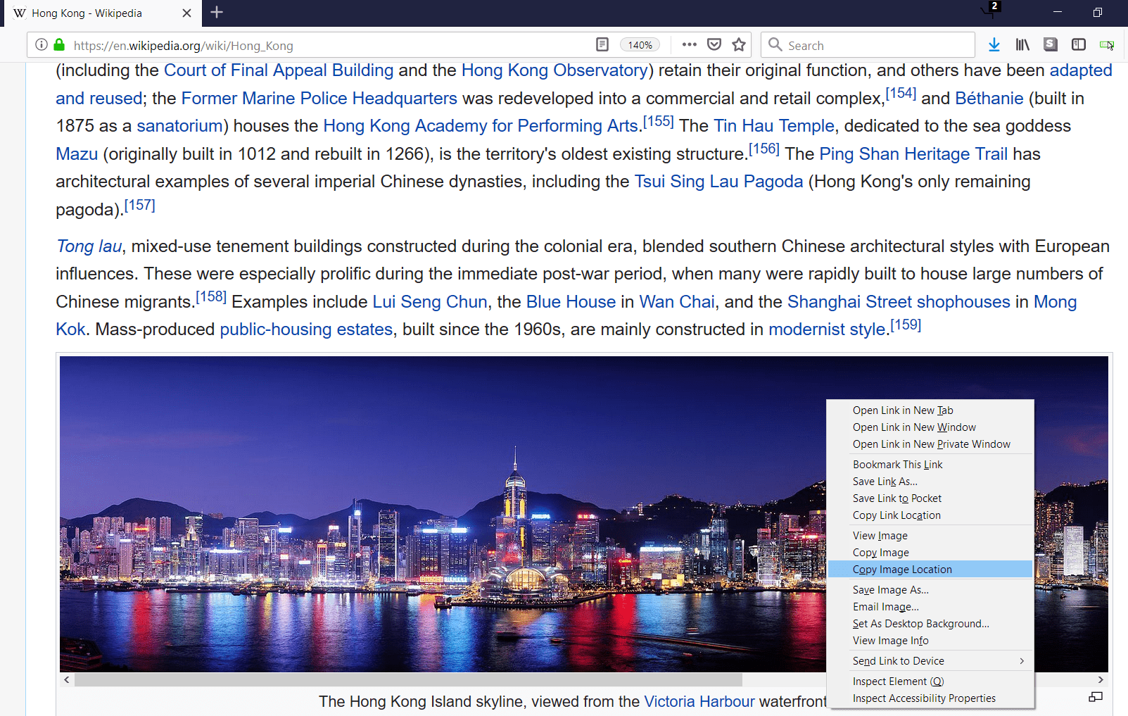Screen dimensions: 1128x716
Task: Open the Page Actions dropdown
Action: click(x=689, y=44)
